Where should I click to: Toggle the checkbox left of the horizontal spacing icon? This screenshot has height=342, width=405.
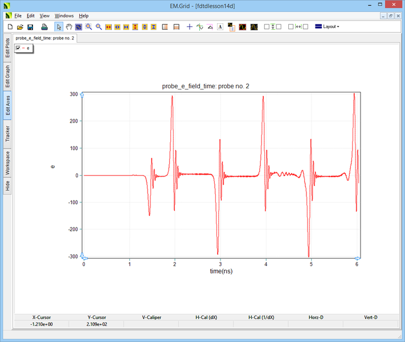point(291,27)
